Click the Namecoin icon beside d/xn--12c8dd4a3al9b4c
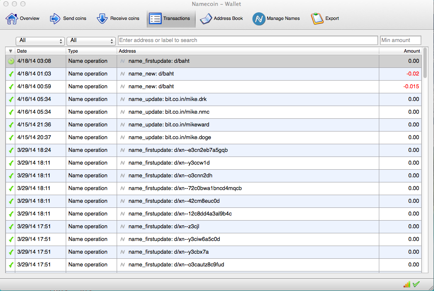 pos(123,214)
